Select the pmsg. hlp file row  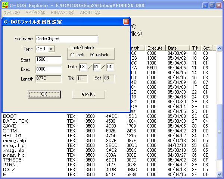tap(109, 155)
